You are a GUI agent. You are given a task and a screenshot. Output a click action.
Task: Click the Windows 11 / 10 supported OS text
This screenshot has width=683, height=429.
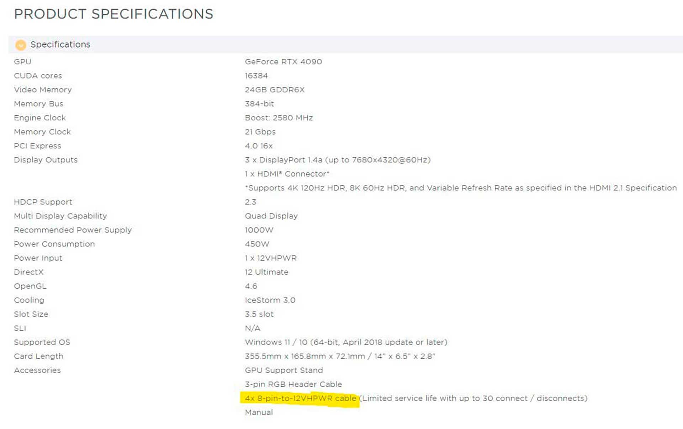346,342
